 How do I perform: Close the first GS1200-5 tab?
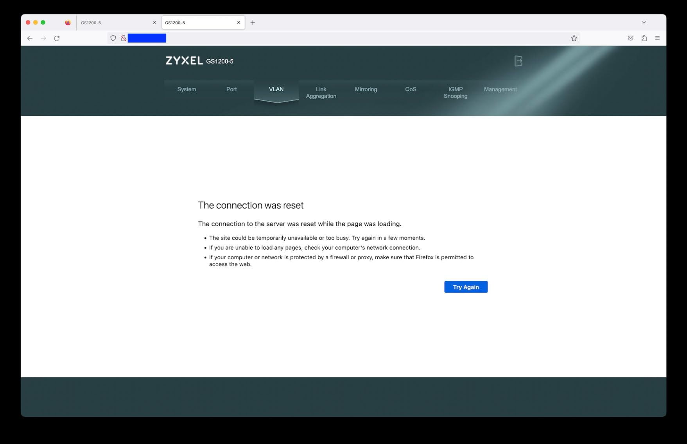(154, 23)
